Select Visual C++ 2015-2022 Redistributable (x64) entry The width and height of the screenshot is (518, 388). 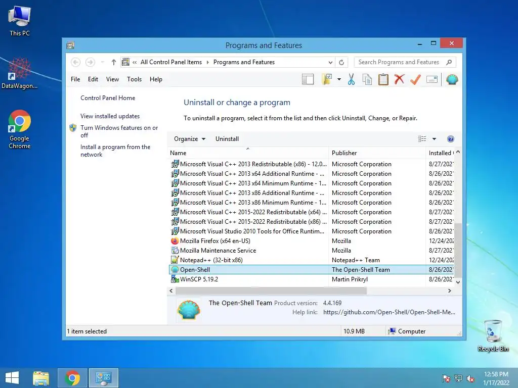click(x=311, y=212)
